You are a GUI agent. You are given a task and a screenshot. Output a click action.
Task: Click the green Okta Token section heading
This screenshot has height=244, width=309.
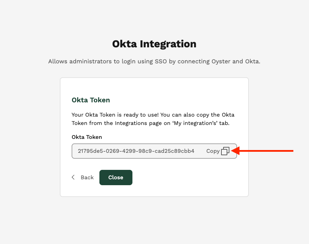click(x=91, y=100)
